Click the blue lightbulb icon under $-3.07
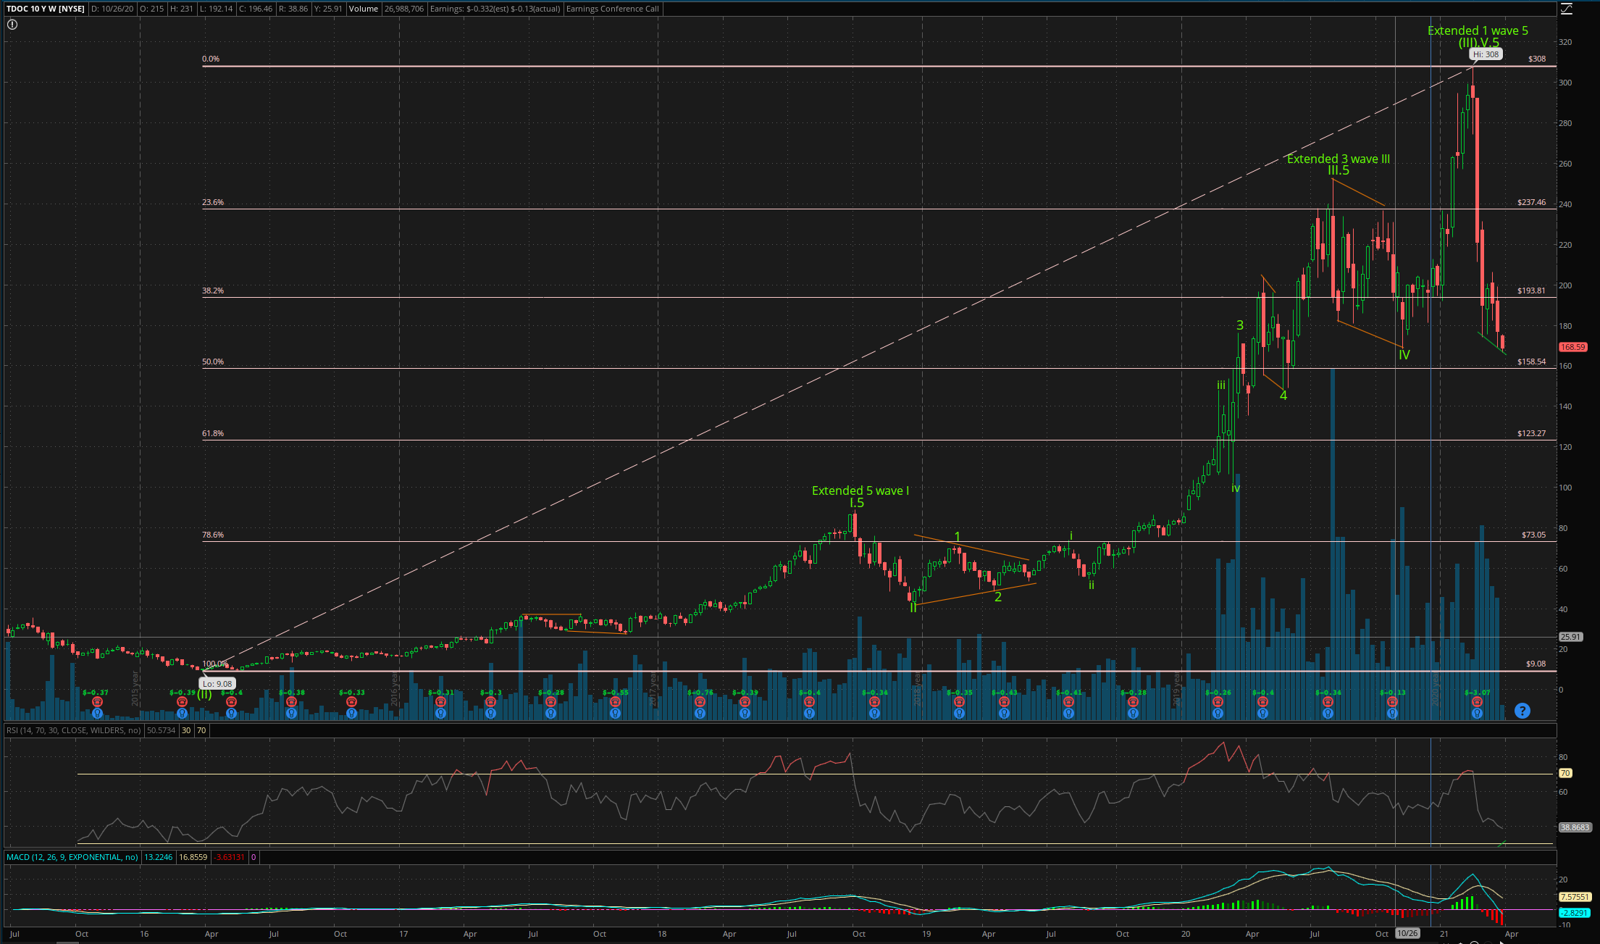This screenshot has width=1600, height=944. tap(1477, 713)
